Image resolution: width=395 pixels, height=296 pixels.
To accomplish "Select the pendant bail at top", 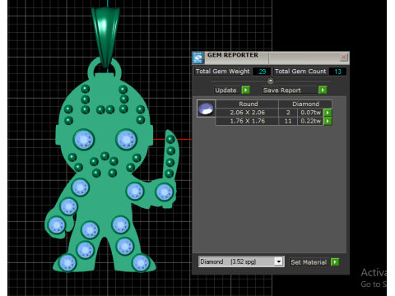I will [x=105, y=37].
